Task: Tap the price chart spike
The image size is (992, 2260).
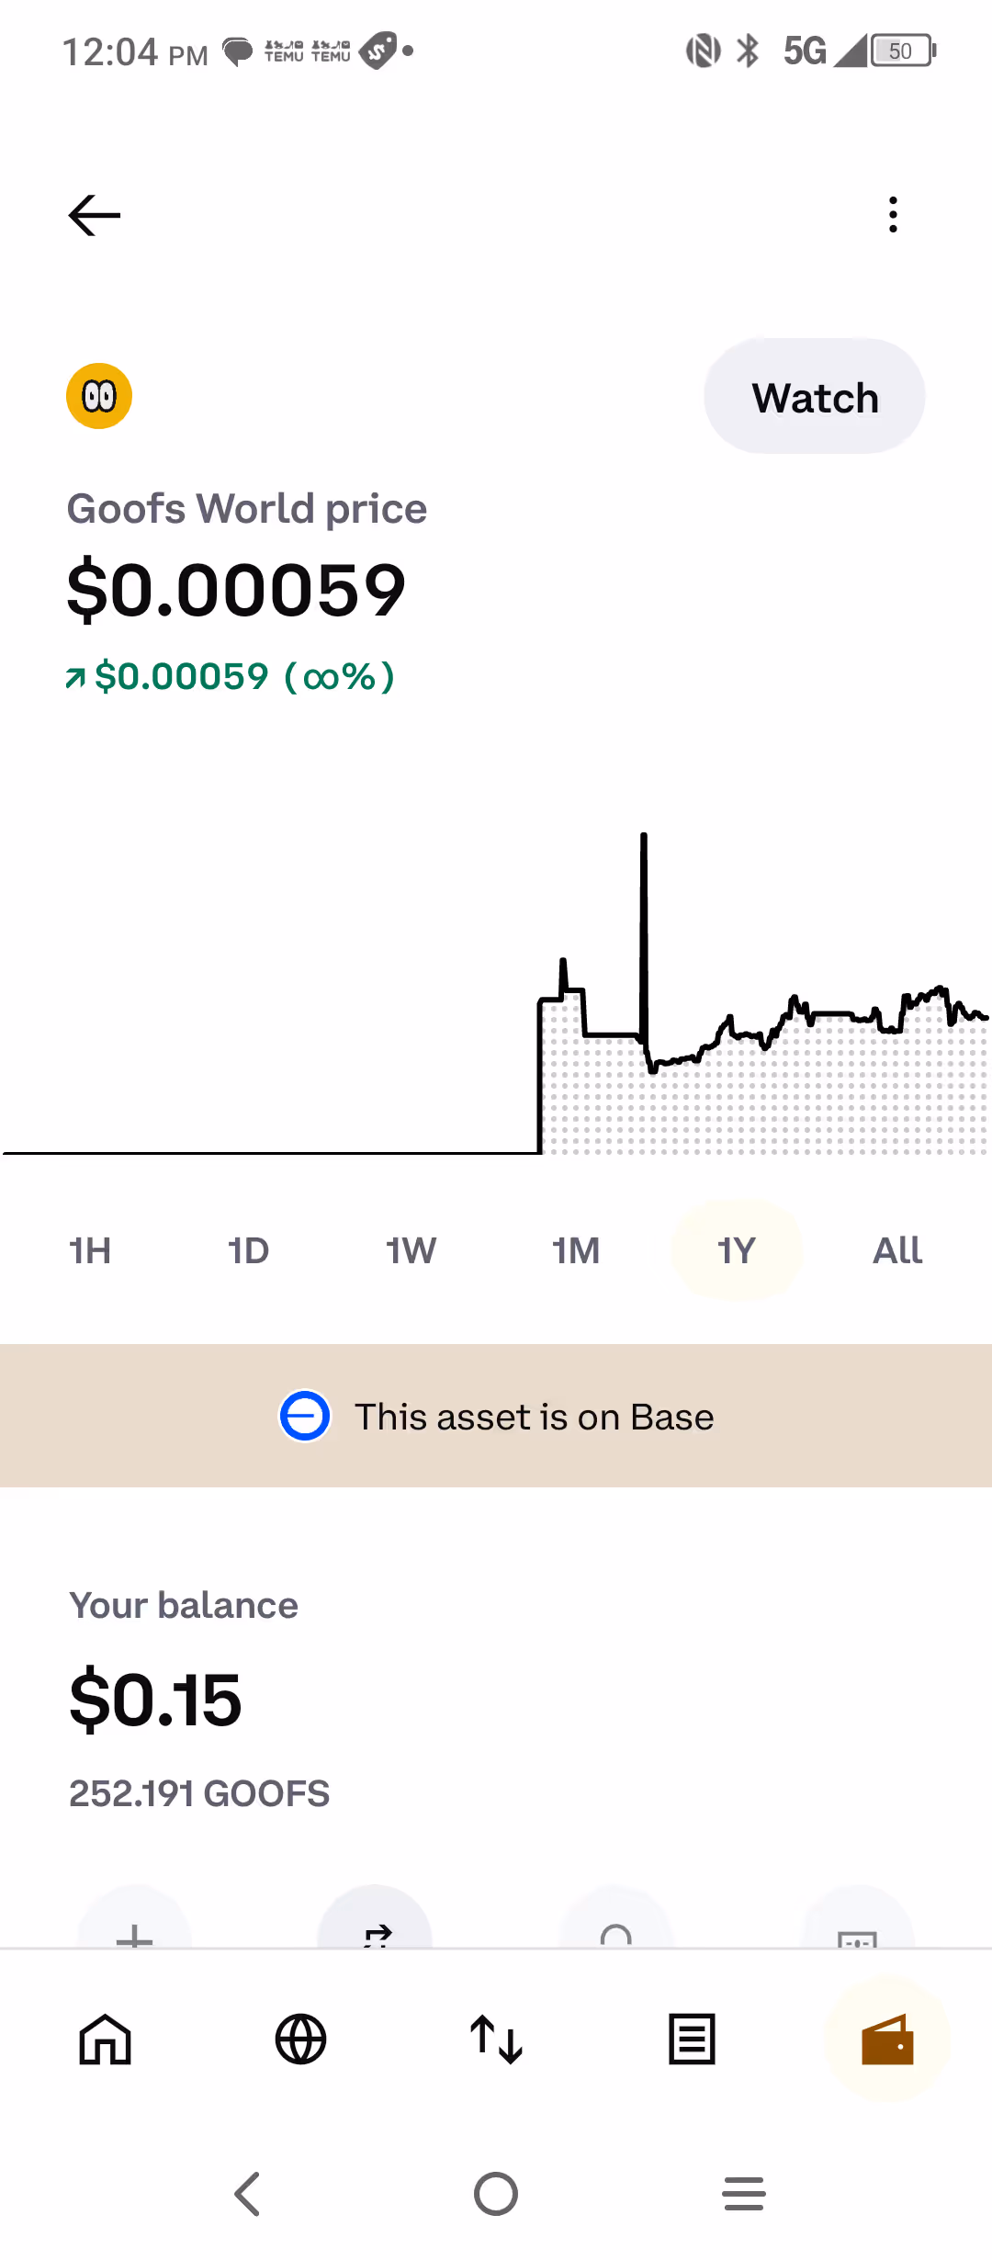Action: [x=644, y=919]
